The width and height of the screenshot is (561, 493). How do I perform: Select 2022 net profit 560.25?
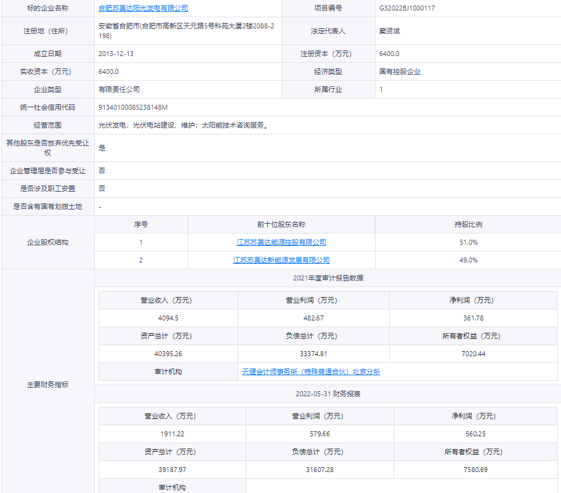pyautogui.click(x=475, y=434)
